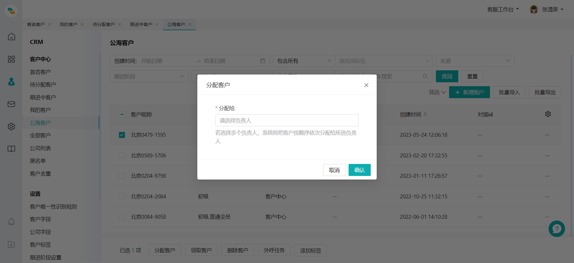
Task: Toggle the select-all header checkbox
Action: click(x=122, y=114)
